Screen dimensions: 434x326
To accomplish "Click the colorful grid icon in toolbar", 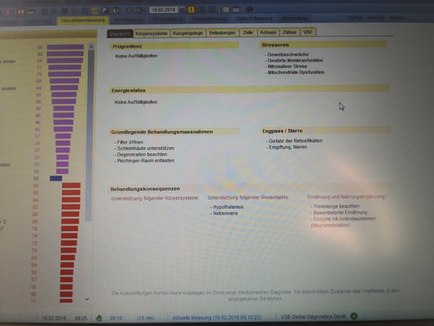I will [x=95, y=11].
